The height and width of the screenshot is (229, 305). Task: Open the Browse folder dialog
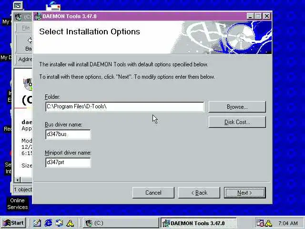(237, 107)
